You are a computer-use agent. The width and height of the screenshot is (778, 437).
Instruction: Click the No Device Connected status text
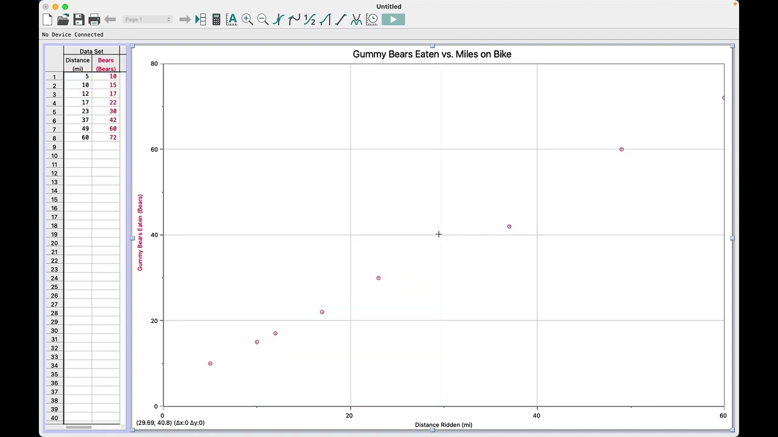coord(72,35)
